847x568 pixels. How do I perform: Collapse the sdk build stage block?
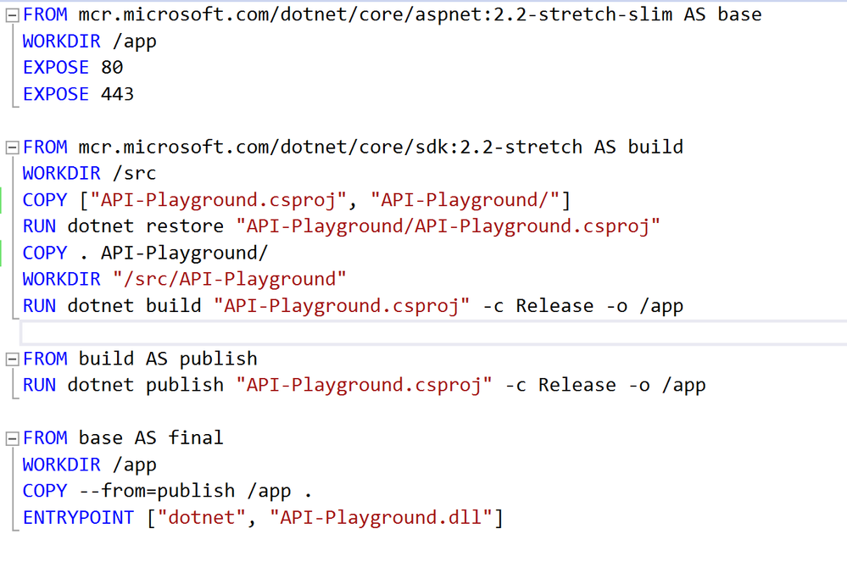[x=12, y=148]
